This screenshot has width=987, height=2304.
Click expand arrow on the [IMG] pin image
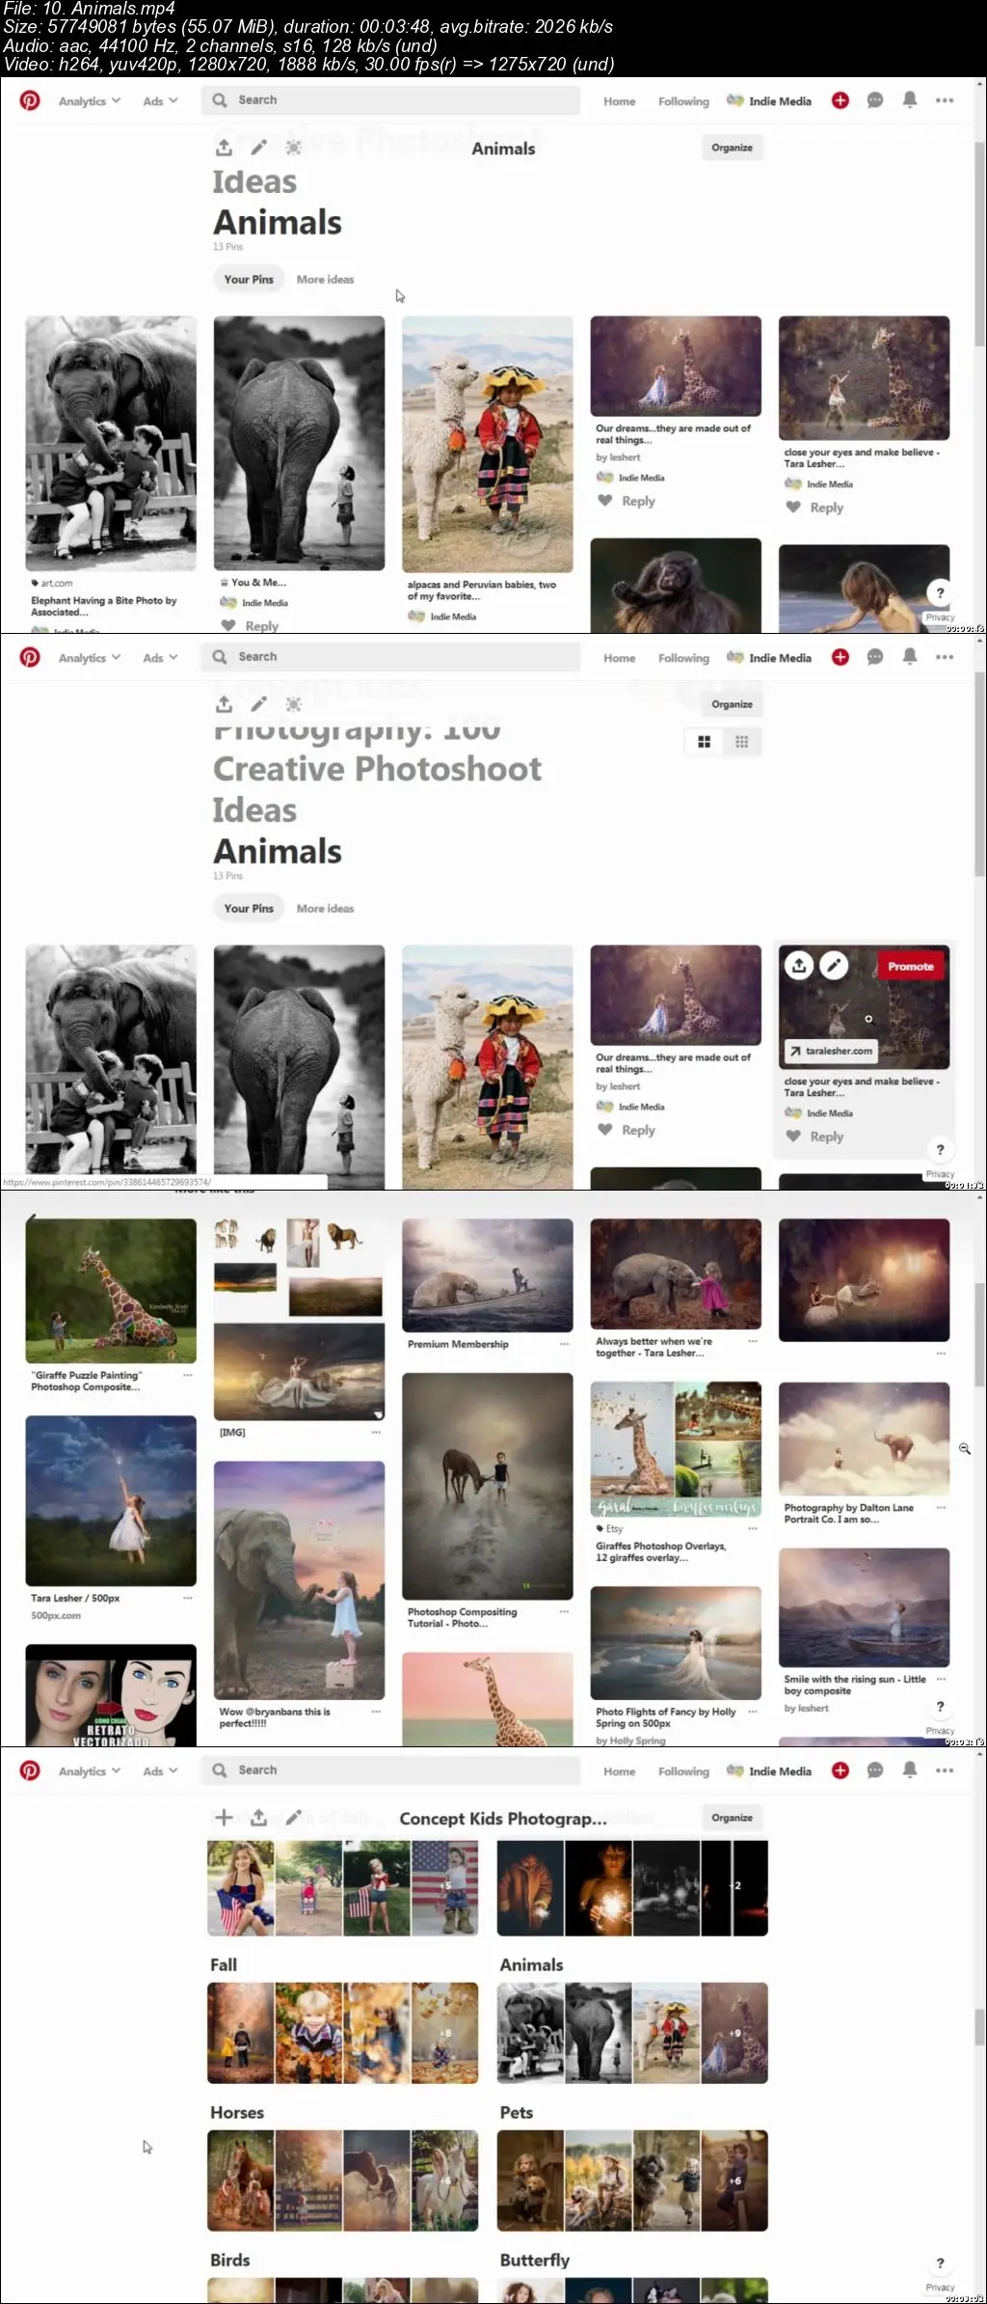coord(378,1414)
